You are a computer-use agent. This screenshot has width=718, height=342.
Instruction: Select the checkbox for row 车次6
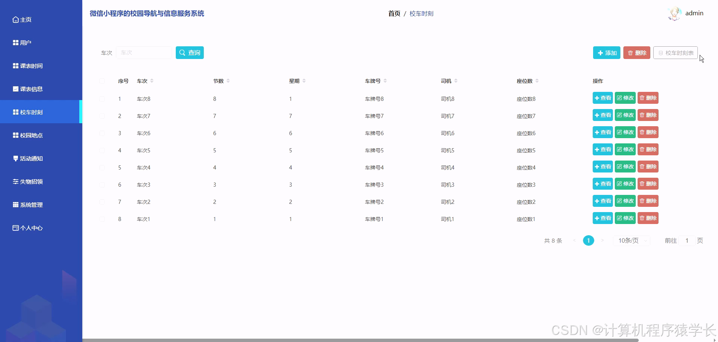[x=102, y=133]
